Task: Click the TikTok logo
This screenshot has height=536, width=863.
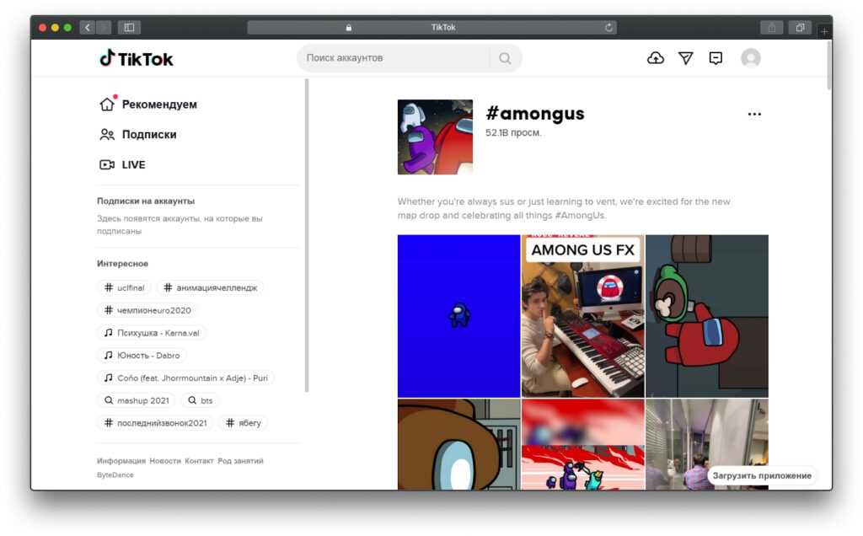Action: 137,58
